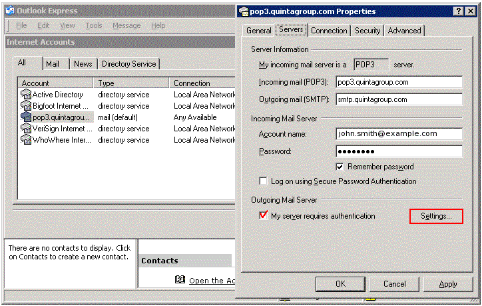This screenshot has height=306, width=482.
Task: Sort by the Type column header
Action: click(x=131, y=83)
